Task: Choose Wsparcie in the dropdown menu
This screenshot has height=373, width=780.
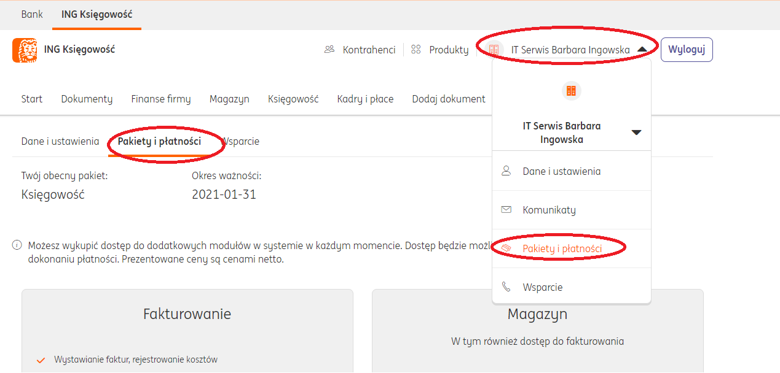Action: 572,287
